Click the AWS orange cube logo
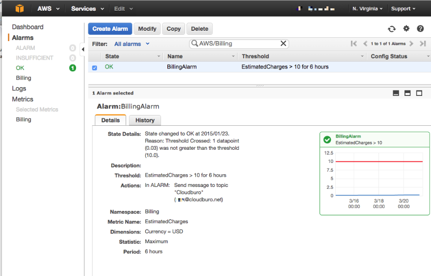Image resolution: width=431 pixels, height=276 pixels. (x=20, y=8)
